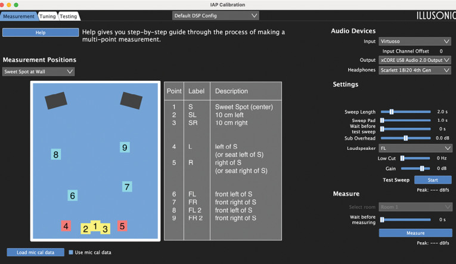
Task: Open the Loudspeaker FL dropdown
Action: tap(414, 148)
